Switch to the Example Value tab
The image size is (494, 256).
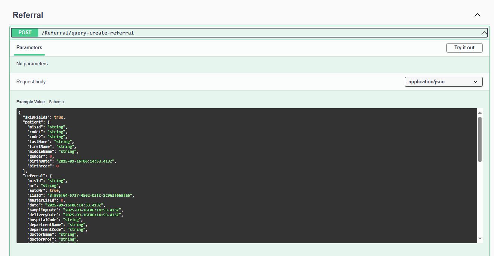(x=30, y=102)
